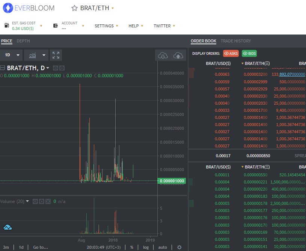Viewport: 306px width, 251px height.
Task: Toggle fullscreen chart mode icon
Action: (56, 55)
